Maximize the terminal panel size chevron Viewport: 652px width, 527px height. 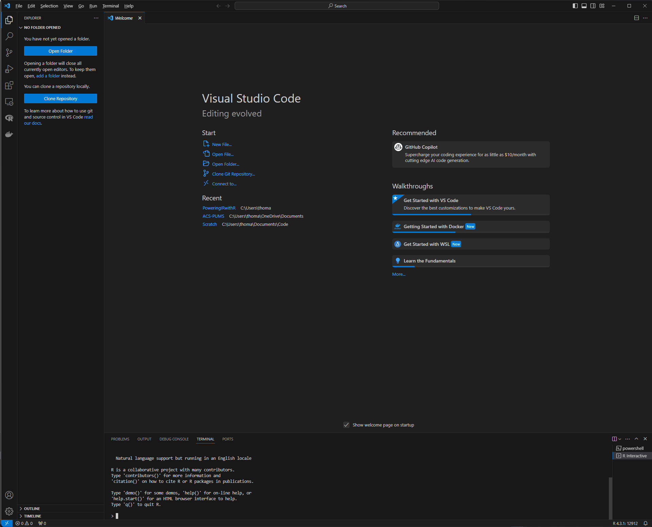click(636, 439)
